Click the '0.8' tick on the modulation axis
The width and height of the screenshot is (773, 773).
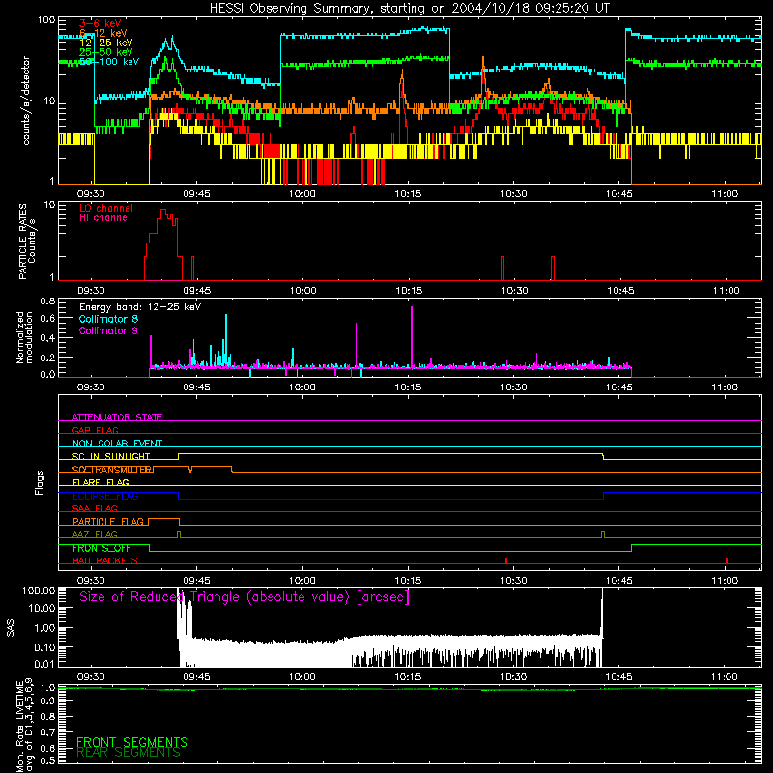click(47, 301)
